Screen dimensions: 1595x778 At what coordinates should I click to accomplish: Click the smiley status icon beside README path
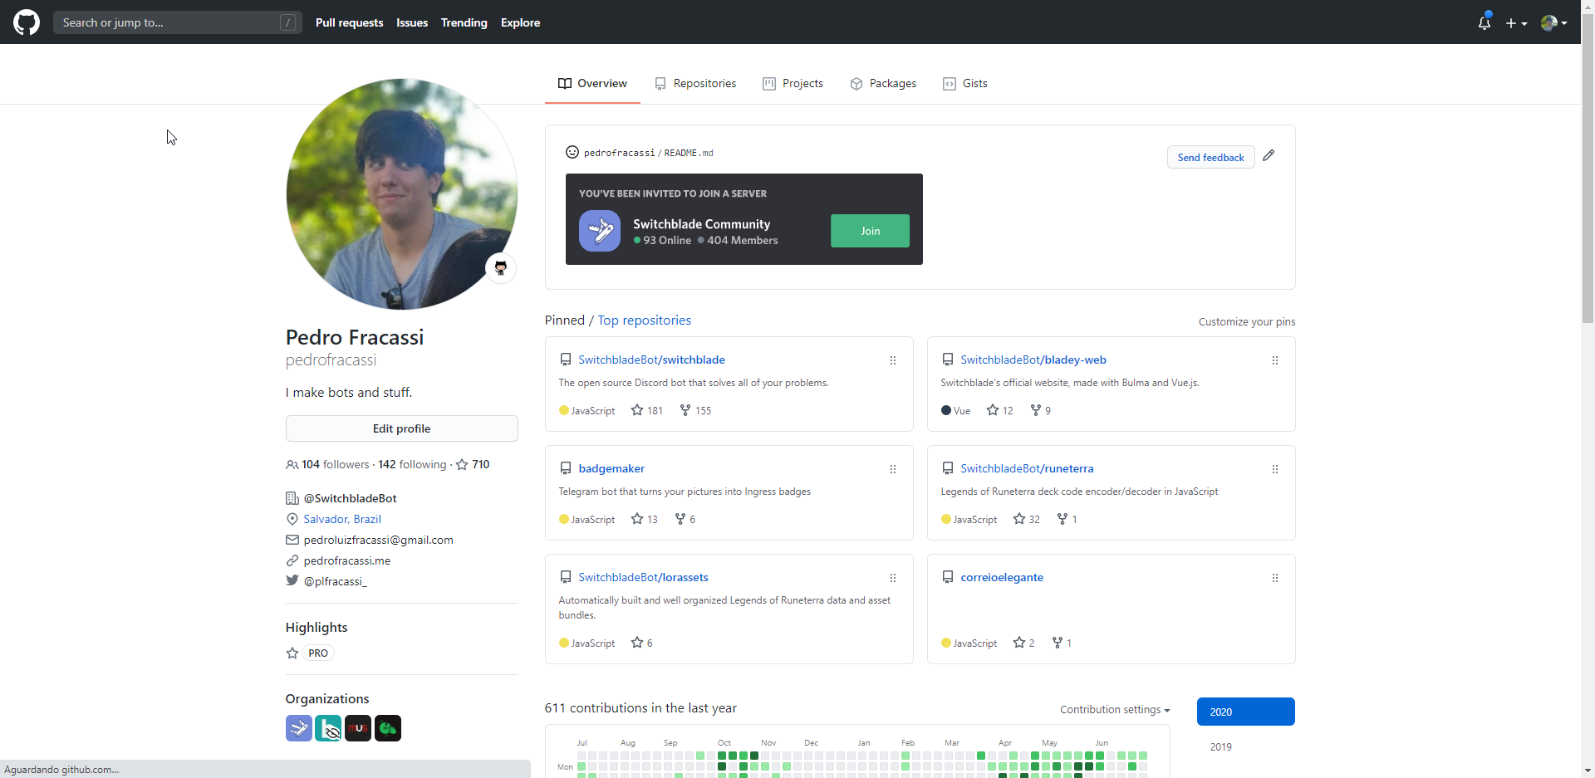572,153
